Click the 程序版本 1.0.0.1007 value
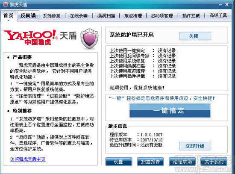The width and height of the screenshot is (235, 174). tap(151, 135)
